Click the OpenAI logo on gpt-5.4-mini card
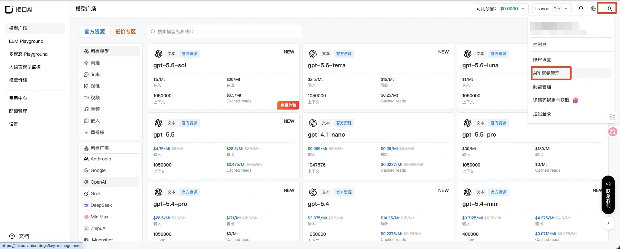Screen dimensions: 620x249 coord(468,192)
